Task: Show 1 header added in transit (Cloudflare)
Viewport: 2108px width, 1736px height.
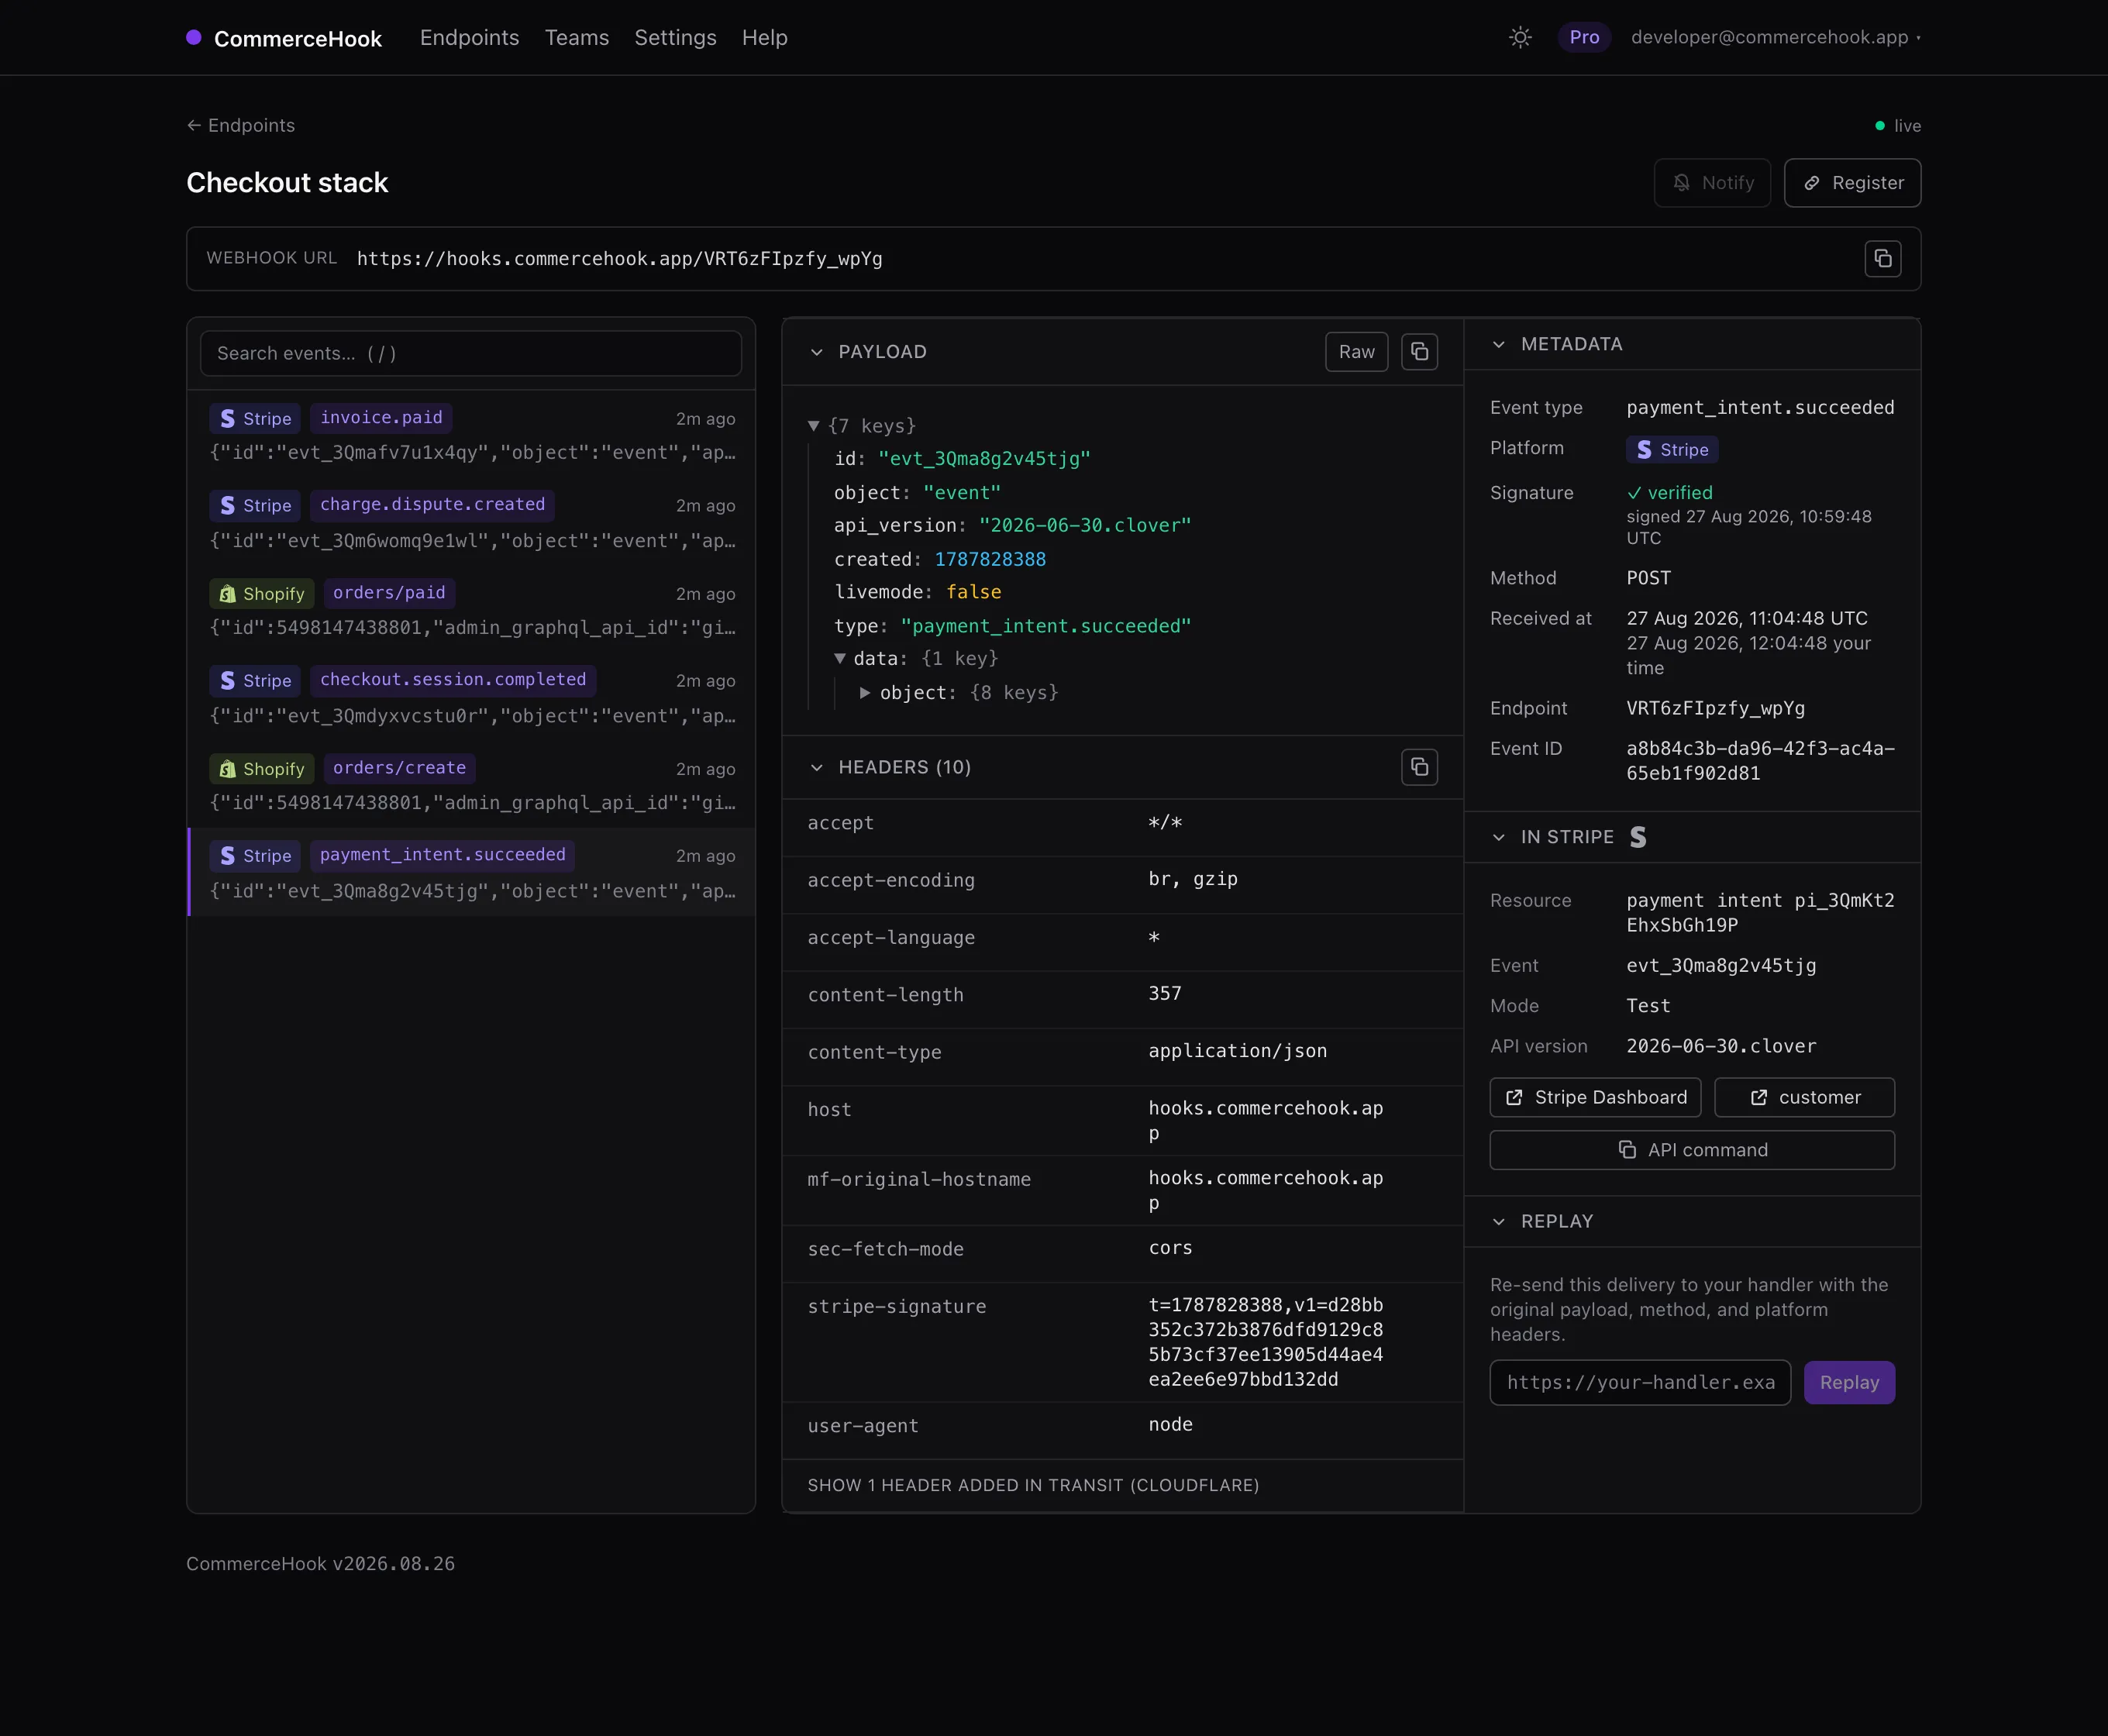Action: pyautogui.click(x=1033, y=1485)
